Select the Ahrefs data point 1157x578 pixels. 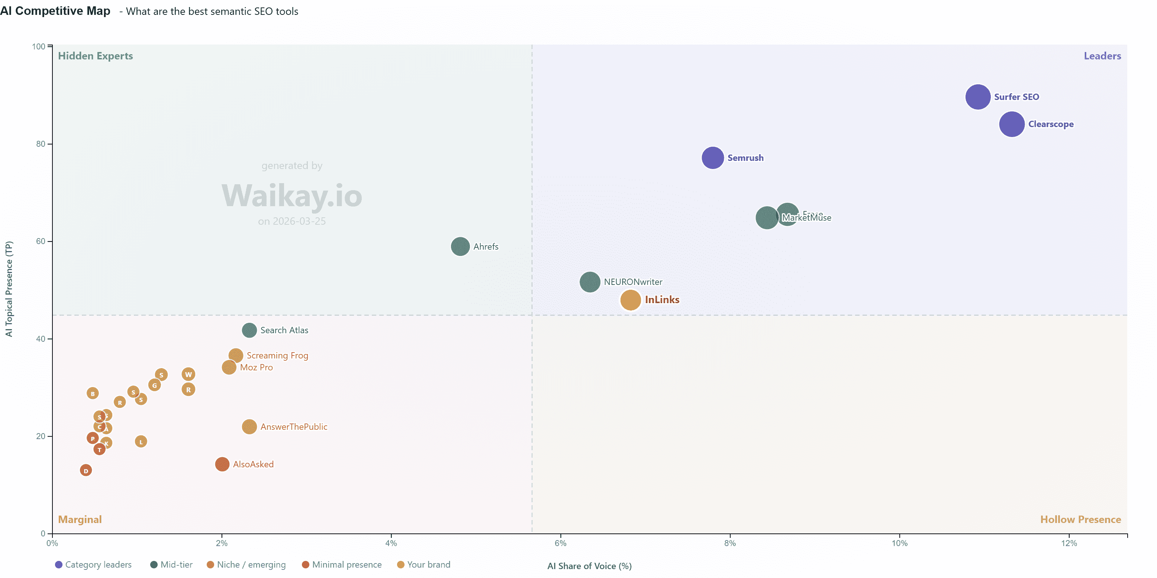460,246
